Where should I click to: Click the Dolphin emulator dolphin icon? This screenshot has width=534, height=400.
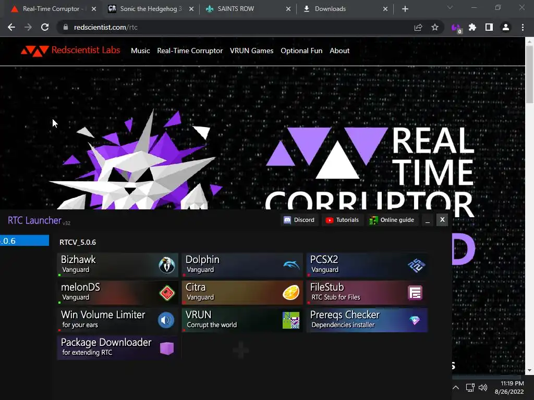click(x=291, y=265)
